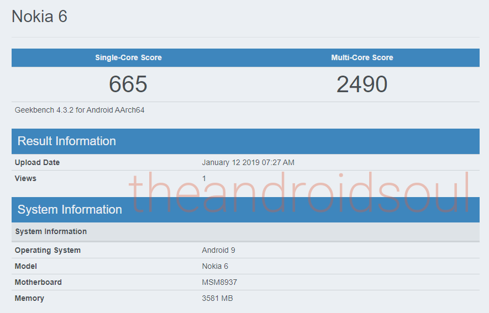
Task: Click the Model row label
Action: pyautogui.click(x=26, y=266)
